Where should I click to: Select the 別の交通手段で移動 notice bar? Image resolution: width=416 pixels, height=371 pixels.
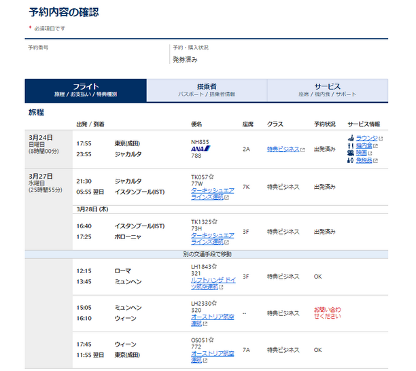pyautogui.click(x=207, y=254)
